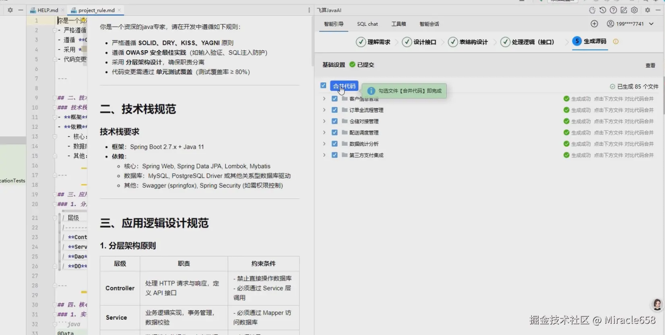
Task: Open the 工具箱 tab
Action: [x=399, y=24]
